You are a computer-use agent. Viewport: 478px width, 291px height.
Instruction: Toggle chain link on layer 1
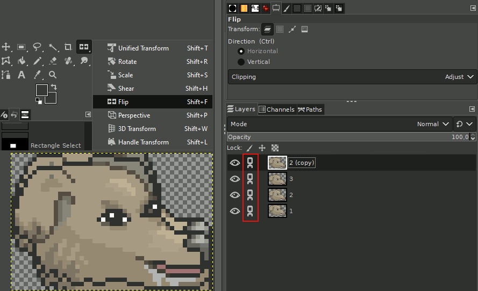click(250, 211)
